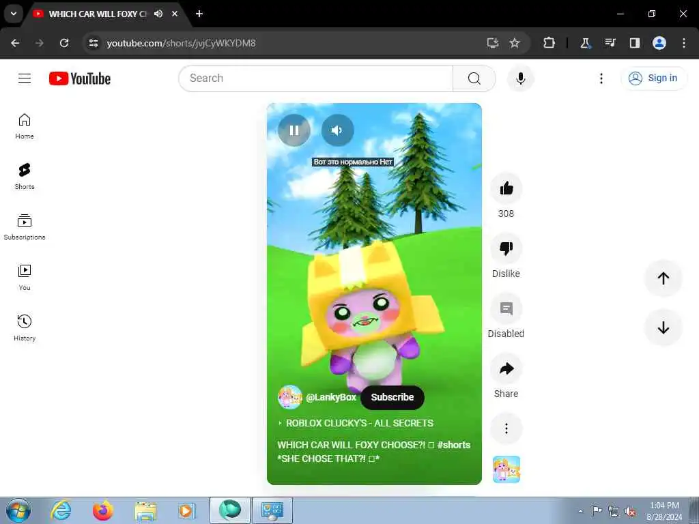Open the sound thumbnail below the Short actions
The height and width of the screenshot is (524, 699).
(507, 469)
